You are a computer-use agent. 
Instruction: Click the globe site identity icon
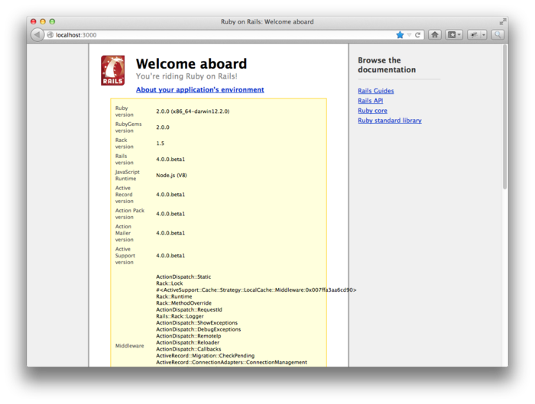(x=50, y=35)
